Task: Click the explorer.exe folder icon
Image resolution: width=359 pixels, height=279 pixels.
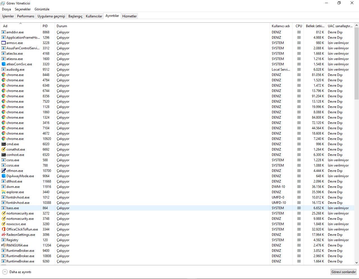Action: click(x=4, y=192)
